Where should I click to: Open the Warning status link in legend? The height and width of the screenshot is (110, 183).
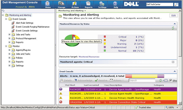[x=122, y=44]
